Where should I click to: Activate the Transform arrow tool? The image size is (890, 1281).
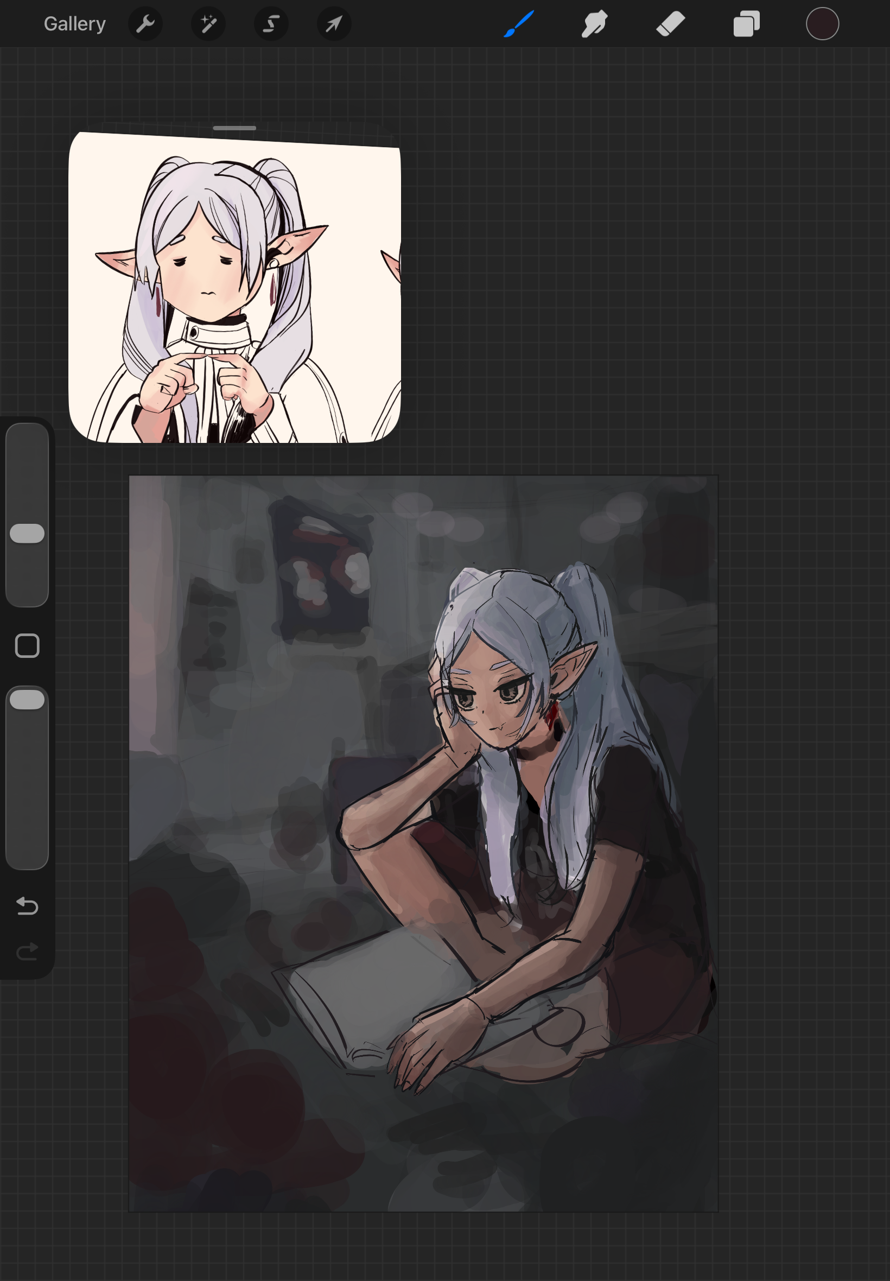(x=334, y=24)
